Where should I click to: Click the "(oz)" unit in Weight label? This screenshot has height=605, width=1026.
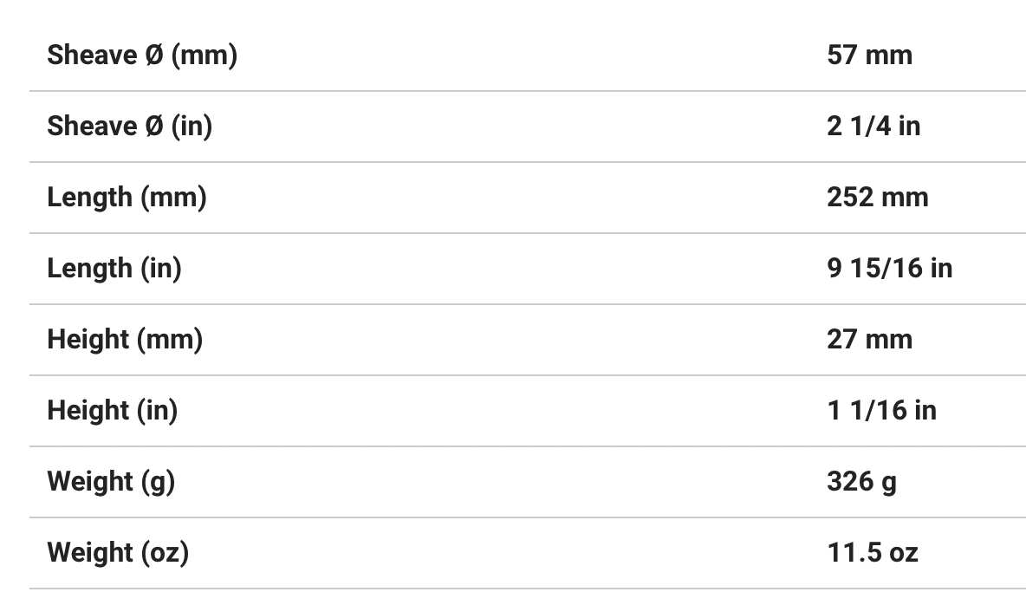165,552
